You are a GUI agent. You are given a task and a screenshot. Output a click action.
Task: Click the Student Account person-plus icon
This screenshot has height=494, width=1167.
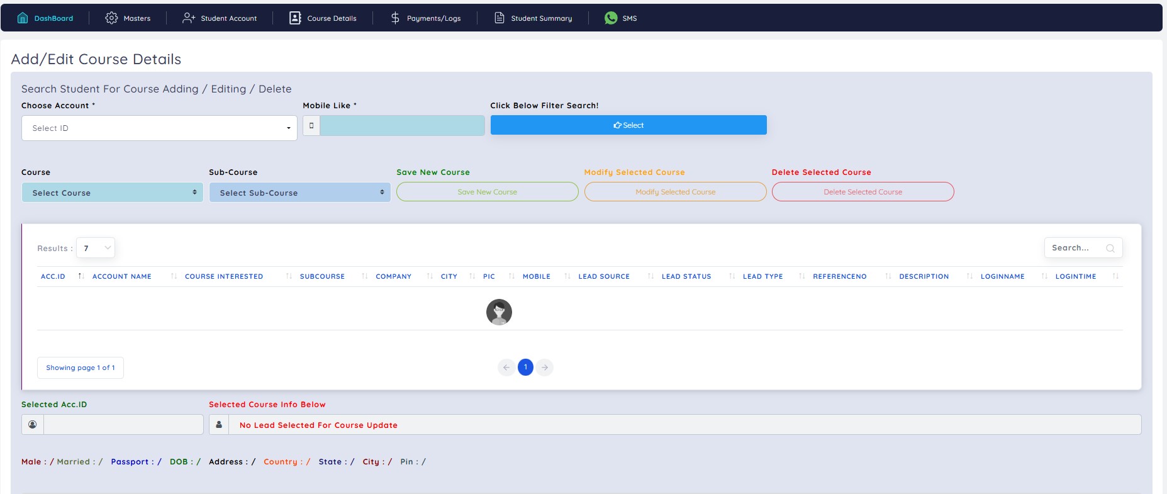[x=189, y=18]
